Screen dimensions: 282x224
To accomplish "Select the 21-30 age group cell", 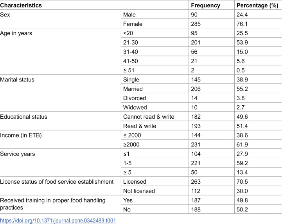I will click(x=130, y=42).
